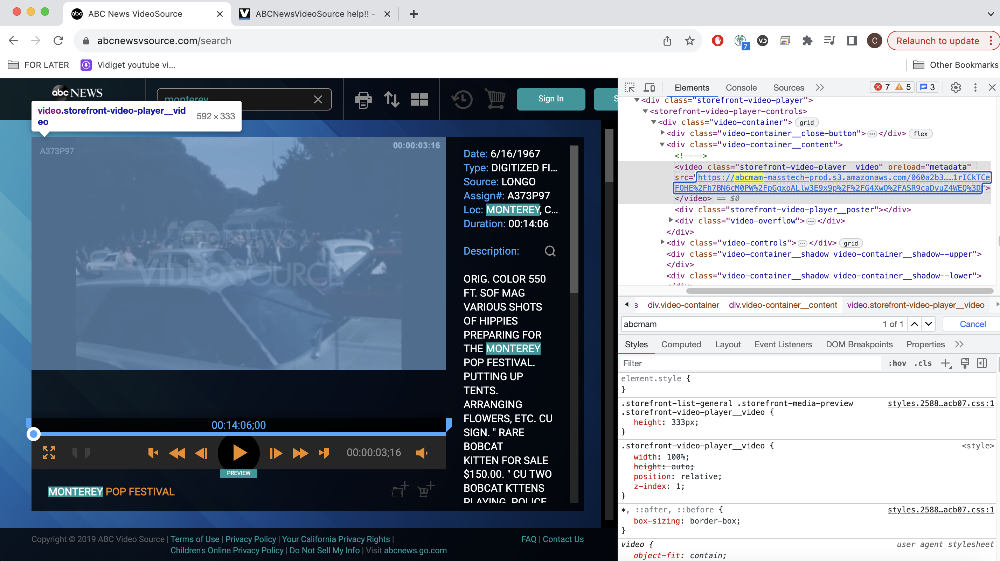Click the sort arrows icon
Viewport: 1000px width, 561px height.
click(391, 99)
